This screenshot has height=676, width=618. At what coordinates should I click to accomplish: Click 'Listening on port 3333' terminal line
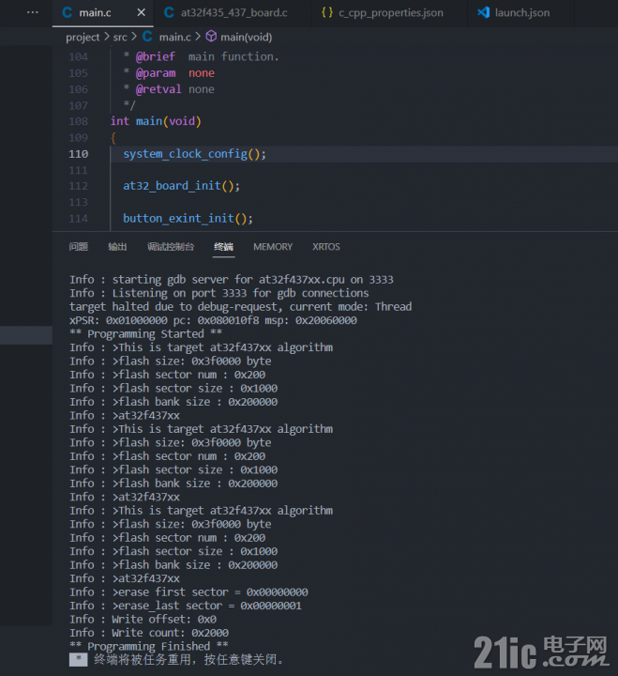pos(219,293)
